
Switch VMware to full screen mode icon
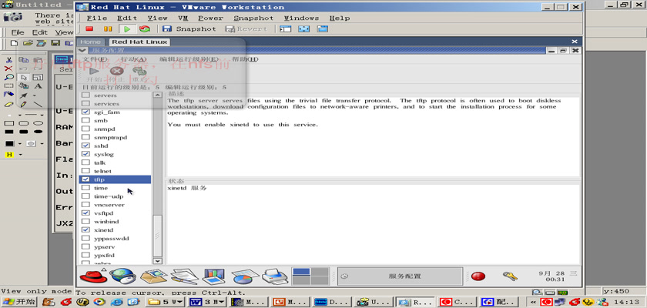click(304, 28)
